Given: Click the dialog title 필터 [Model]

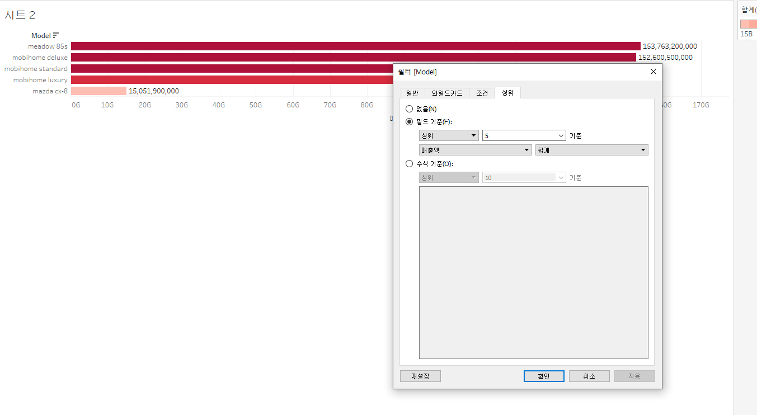Looking at the screenshot, I should (x=417, y=72).
